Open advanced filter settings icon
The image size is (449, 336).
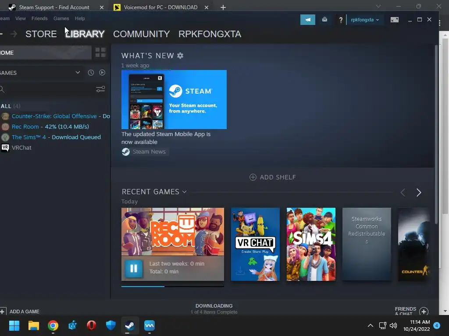(100, 89)
